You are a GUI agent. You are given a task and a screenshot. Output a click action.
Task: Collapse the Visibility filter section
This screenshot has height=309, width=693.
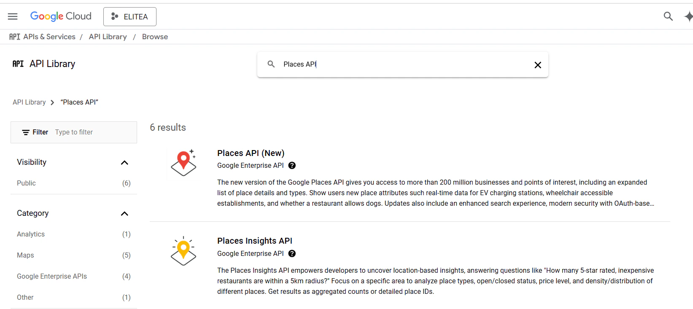pos(124,162)
